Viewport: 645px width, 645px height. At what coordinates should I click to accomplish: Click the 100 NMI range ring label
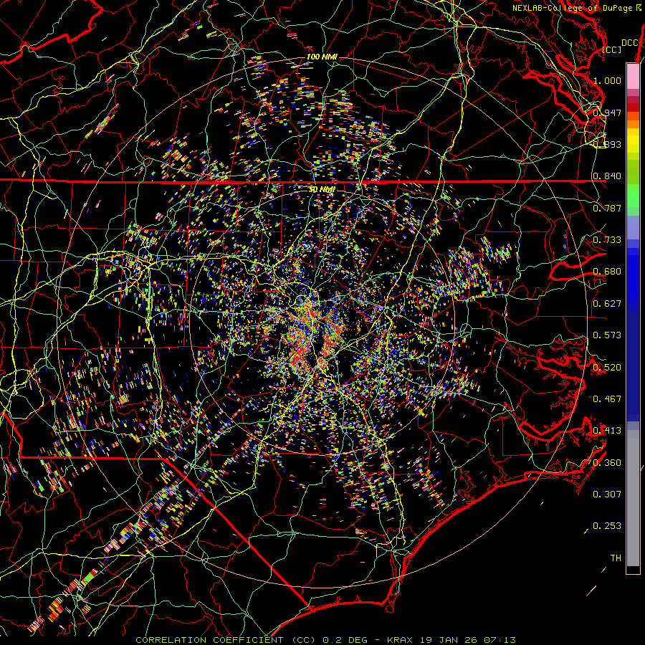322,57
